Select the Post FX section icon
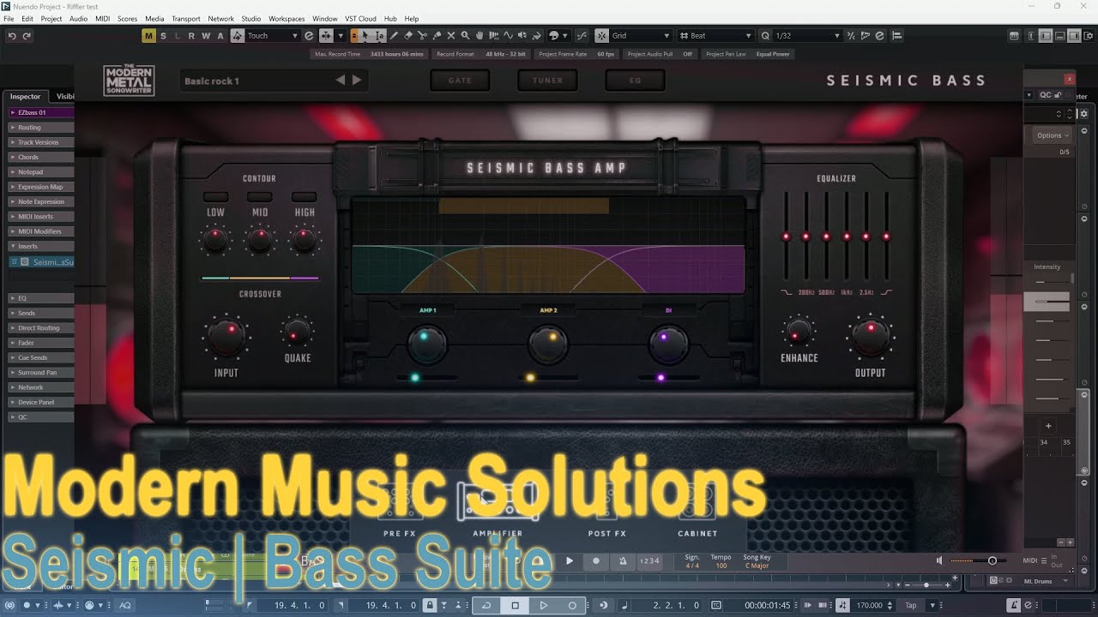Screen dimensions: 1098x617 pos(606,503)
